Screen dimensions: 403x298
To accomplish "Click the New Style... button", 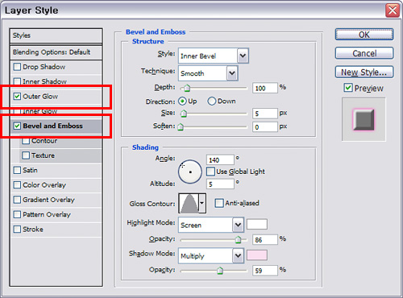I will click(364, 72).
